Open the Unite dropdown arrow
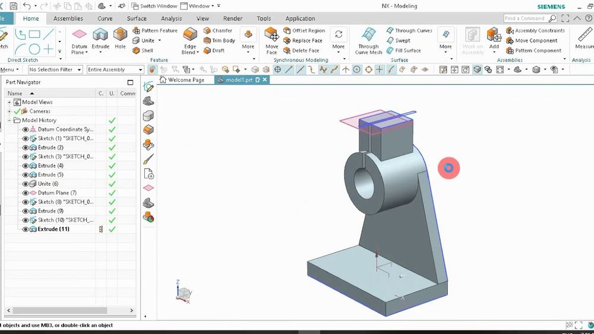 click(x=159, y=40)
